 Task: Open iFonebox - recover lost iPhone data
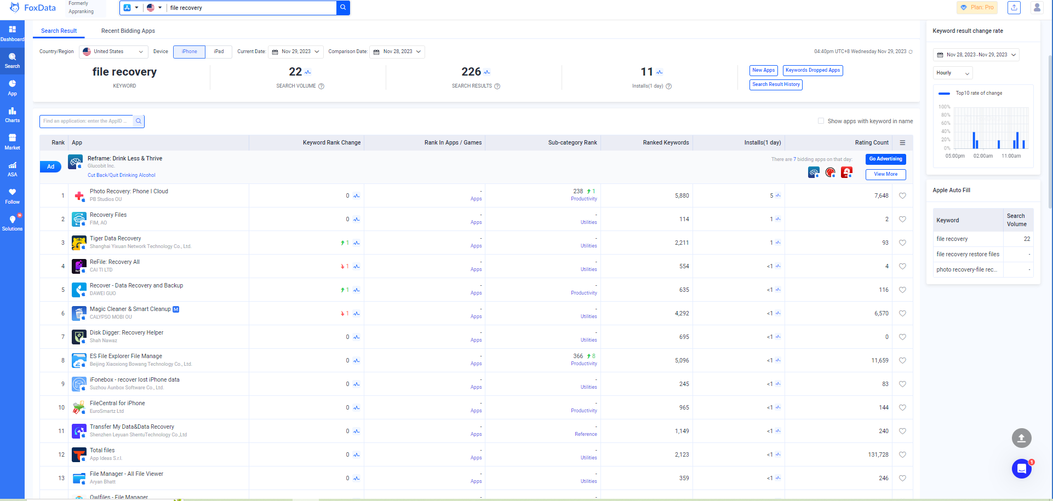(134, 379)
